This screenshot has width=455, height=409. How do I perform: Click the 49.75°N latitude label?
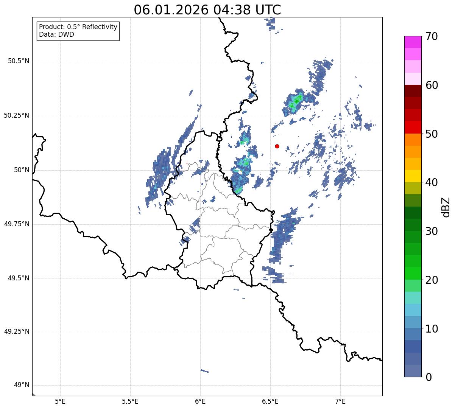point(17,224)
